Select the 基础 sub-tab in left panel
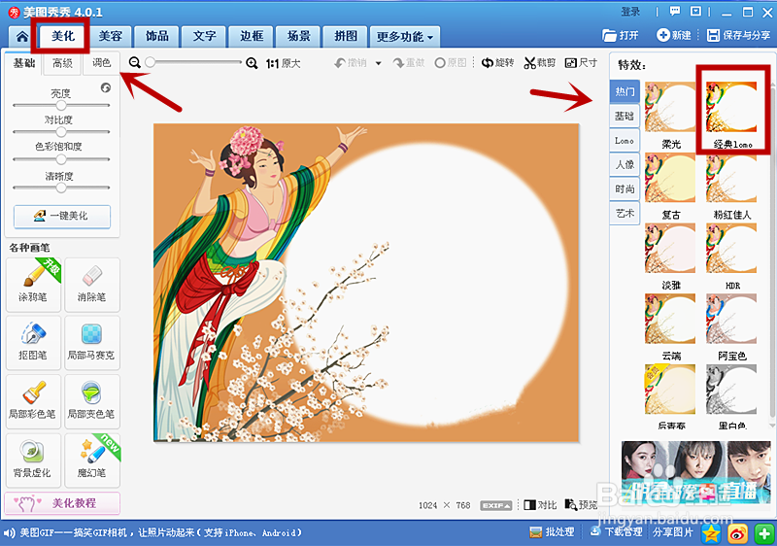 (23, 63)
